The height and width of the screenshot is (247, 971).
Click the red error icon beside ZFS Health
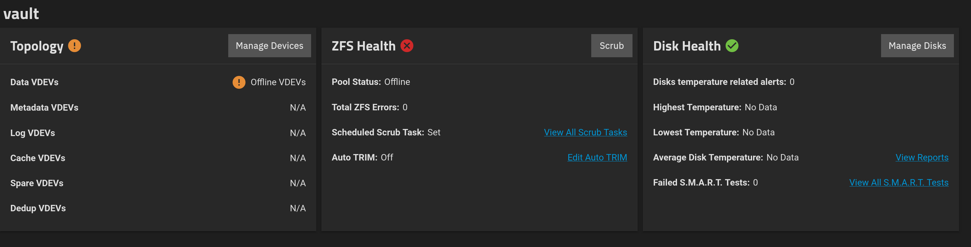(x=407, y=46)
